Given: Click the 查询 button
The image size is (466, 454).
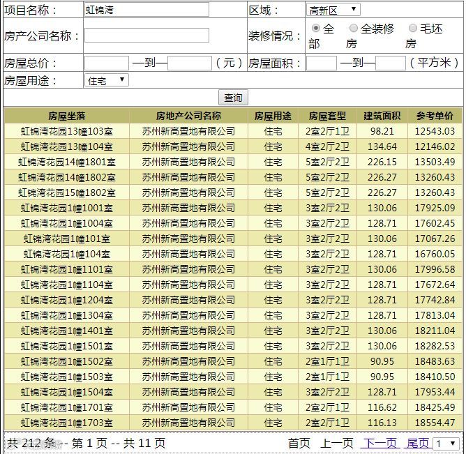Looking at the screenshot, I should 233,98.
